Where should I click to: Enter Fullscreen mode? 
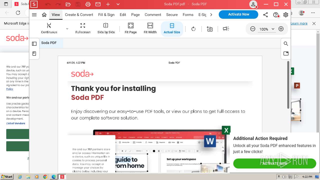[x=83, y=28]
